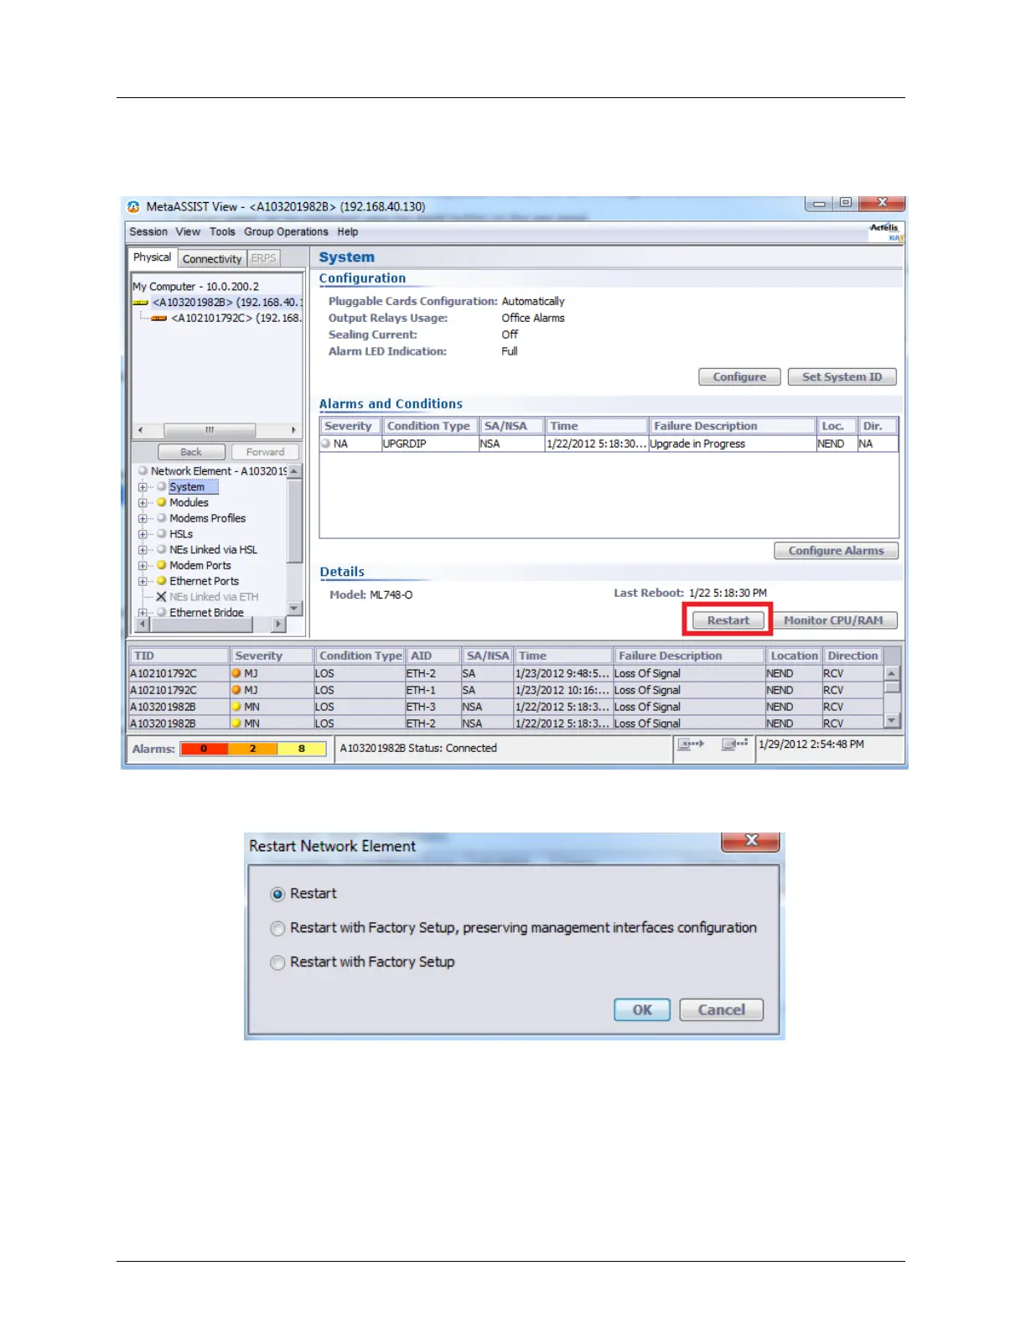This screenshot has height=1328, width=1026.
Task: Click the Monitor CPU/RAM button
Action: 833,620
